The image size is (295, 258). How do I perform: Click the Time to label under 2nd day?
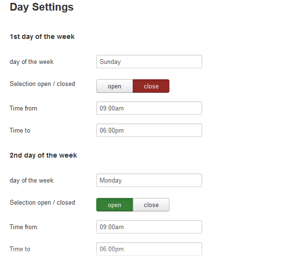20,249
